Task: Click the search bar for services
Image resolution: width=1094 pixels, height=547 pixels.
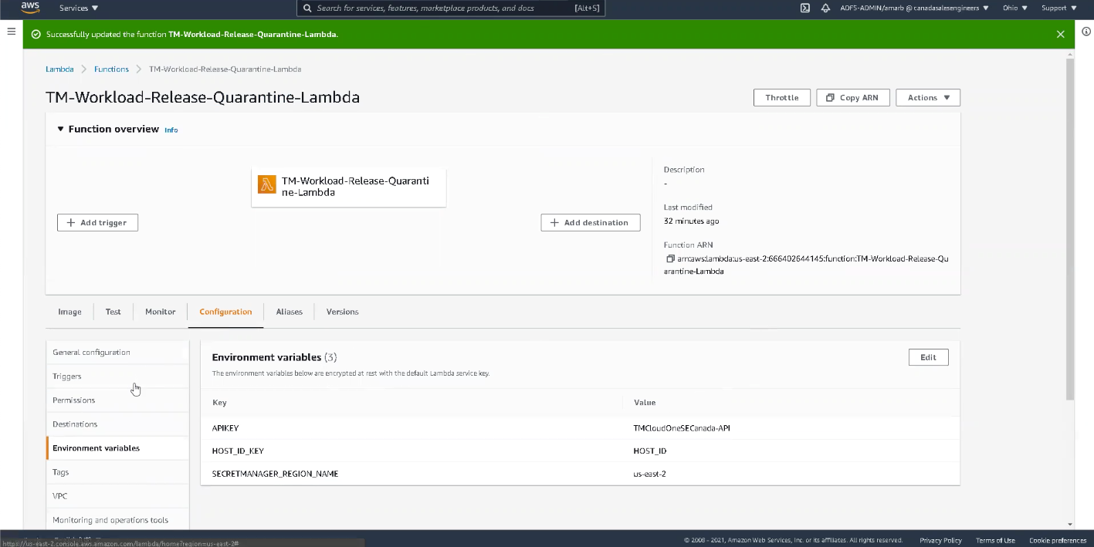Action: pyautogui.click(x=451, y=8)
